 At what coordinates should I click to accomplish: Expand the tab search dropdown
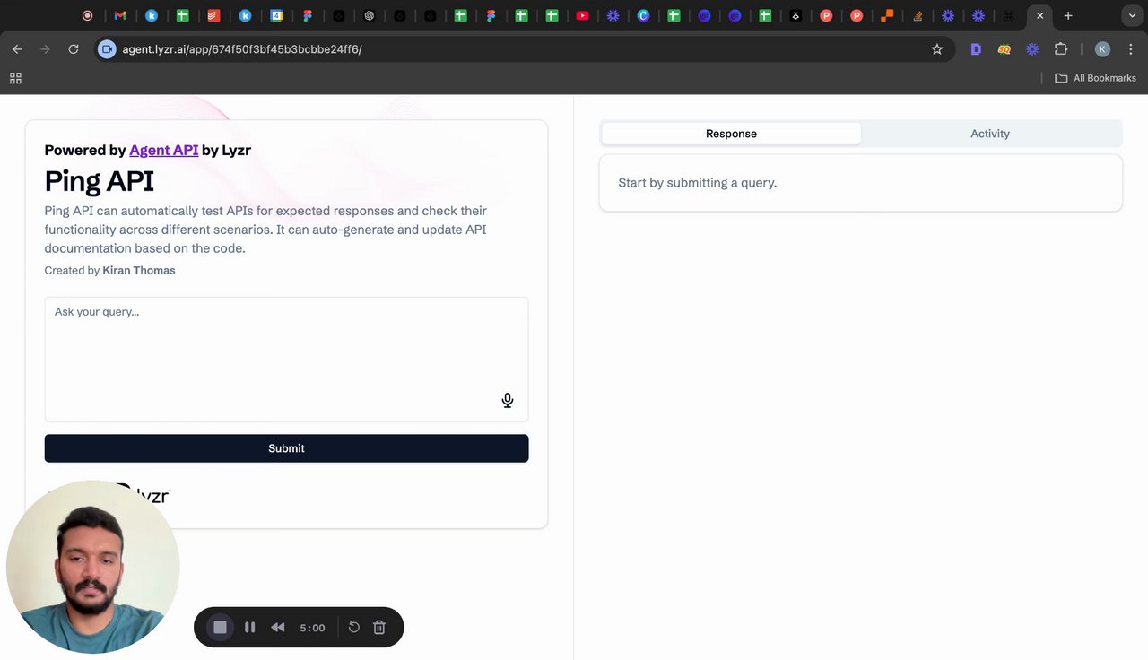(1133, 15)
